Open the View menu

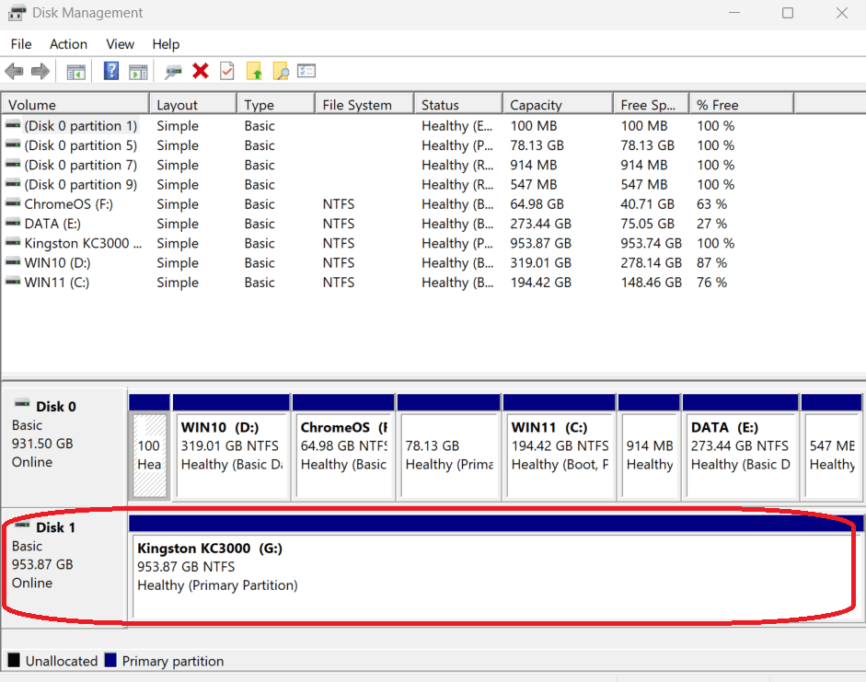click(120, 44)
